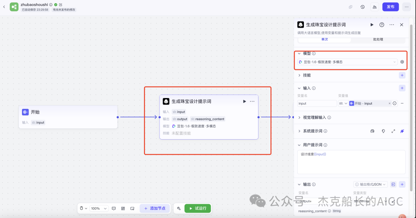Click the input variable name field
Image resolution: width=416 pixels, height=218 pixels.
click(317, 103)
